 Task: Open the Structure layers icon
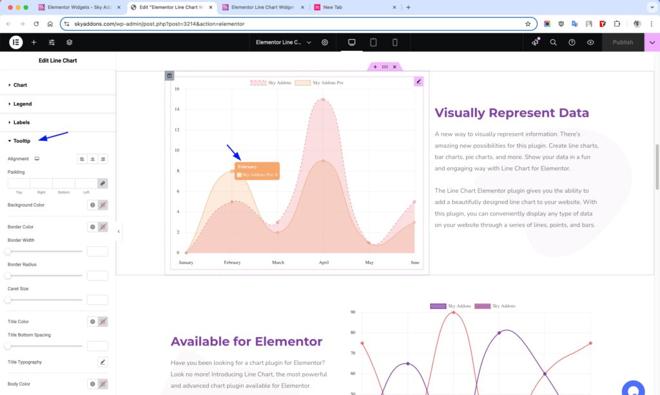click(x=70, y=42)
